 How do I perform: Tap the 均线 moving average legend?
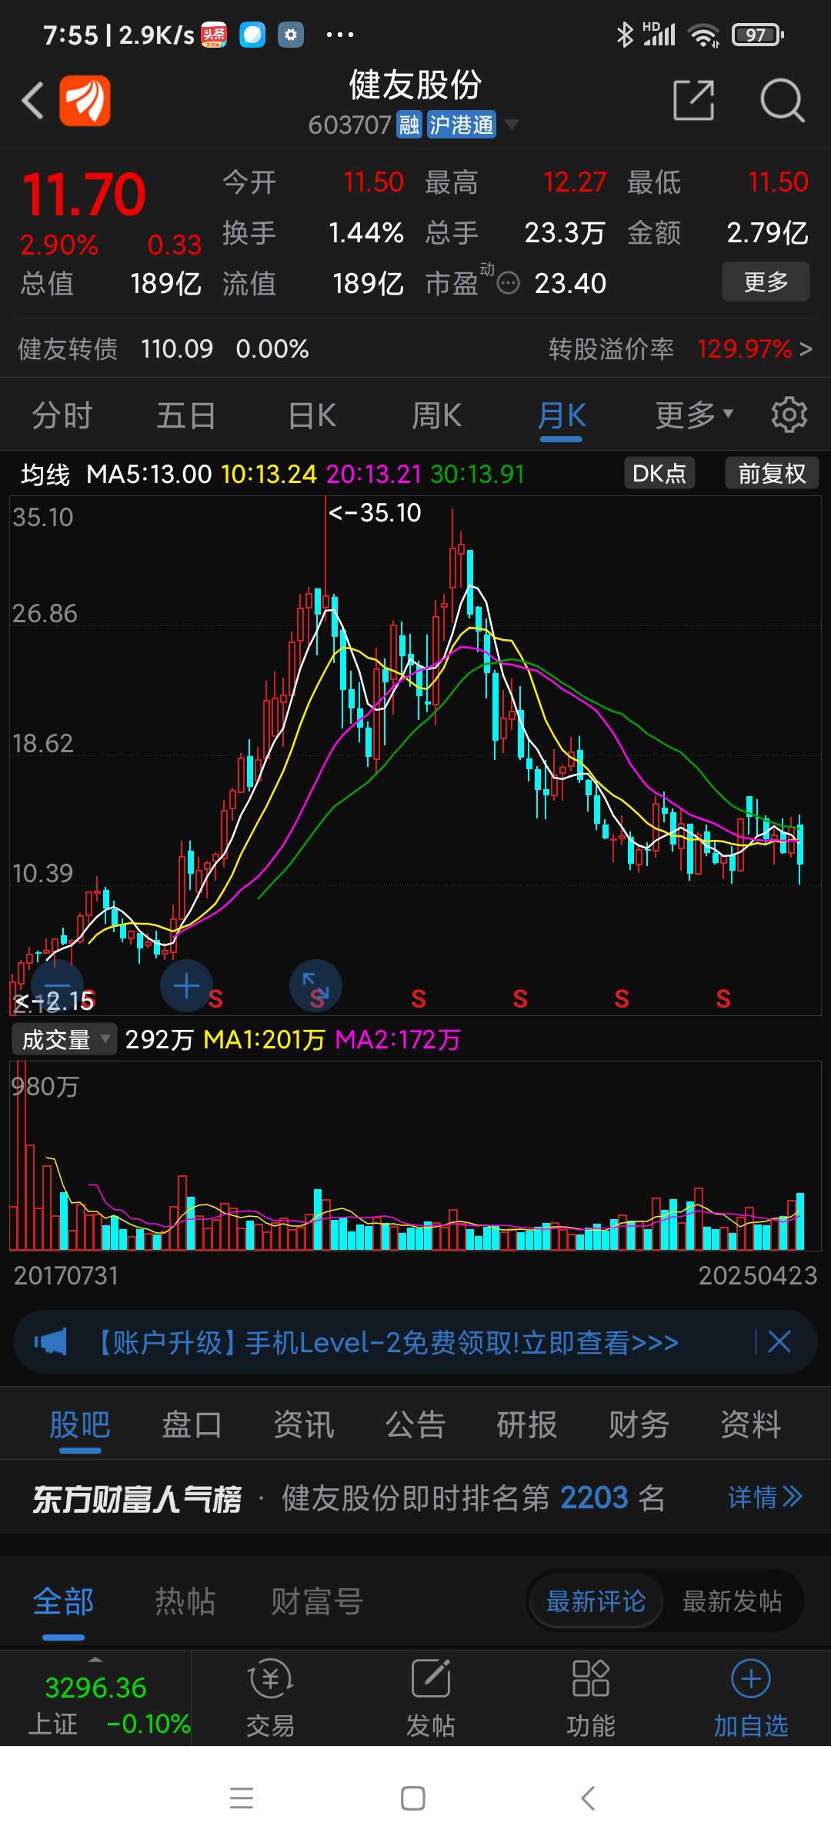click(45, 475)
